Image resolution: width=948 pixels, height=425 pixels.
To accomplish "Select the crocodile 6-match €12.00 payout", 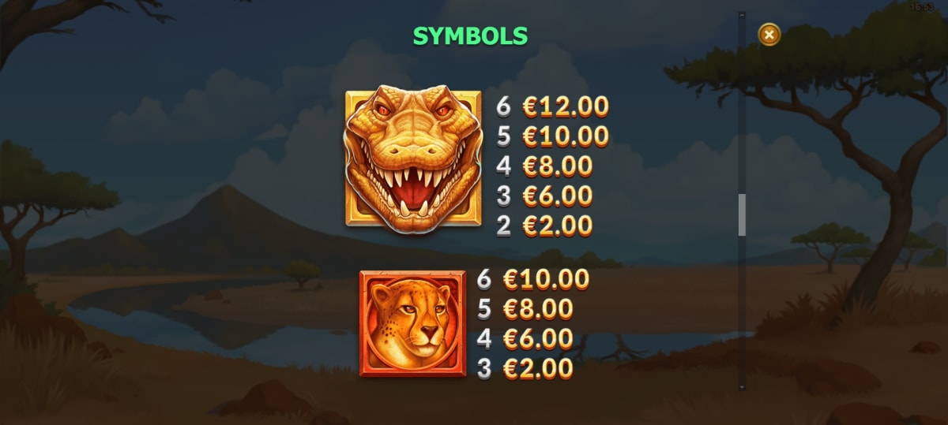I will 553,106.
